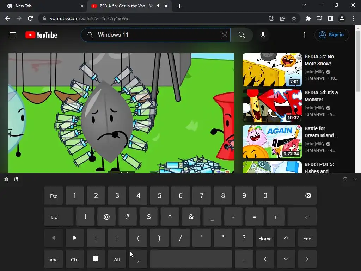Tap the # symbol key
The image size is (361, 271).
pyautogui.click(x=128, y=217)
